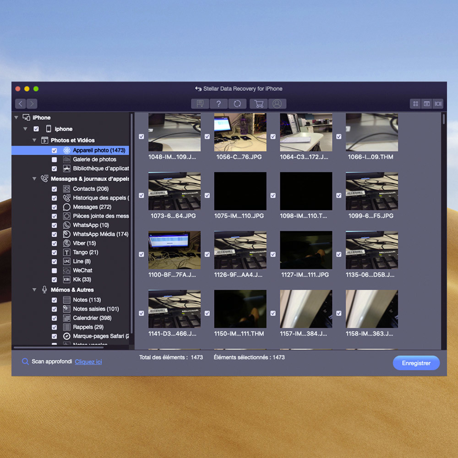Deselect photo 1056-C...76.JPG checkbox
The width and height of the screenshot is (458, 458).
tap(207, 136)
